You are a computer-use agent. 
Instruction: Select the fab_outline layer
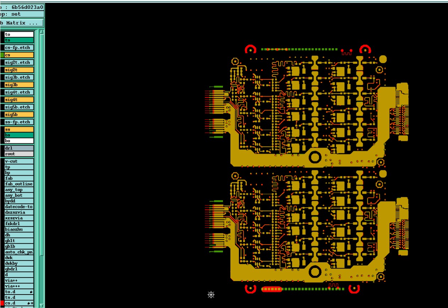[19, 184]
